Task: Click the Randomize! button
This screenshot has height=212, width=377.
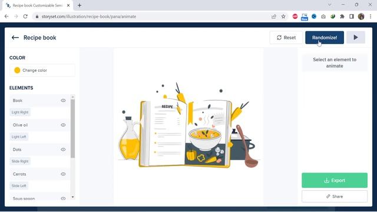Action: click(x=325, y=38)
